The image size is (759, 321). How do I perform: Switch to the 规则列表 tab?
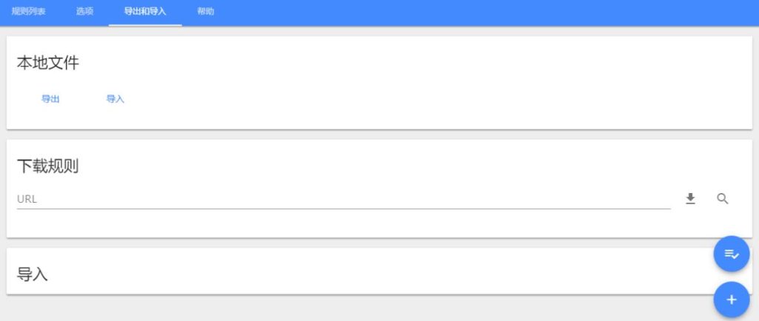tap(29, 12)
